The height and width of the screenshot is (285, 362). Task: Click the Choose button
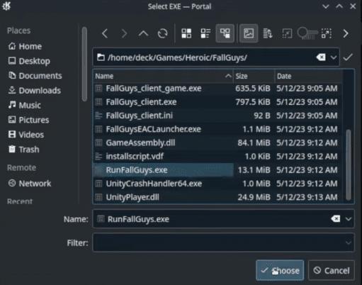(x=280, y=270)
